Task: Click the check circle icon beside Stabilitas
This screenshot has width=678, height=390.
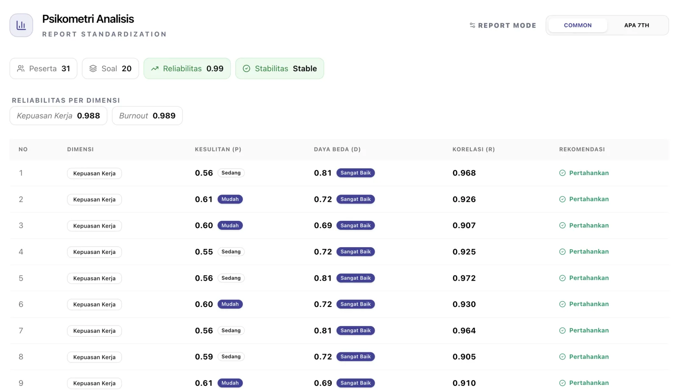Action: click(x=246, y=69)
